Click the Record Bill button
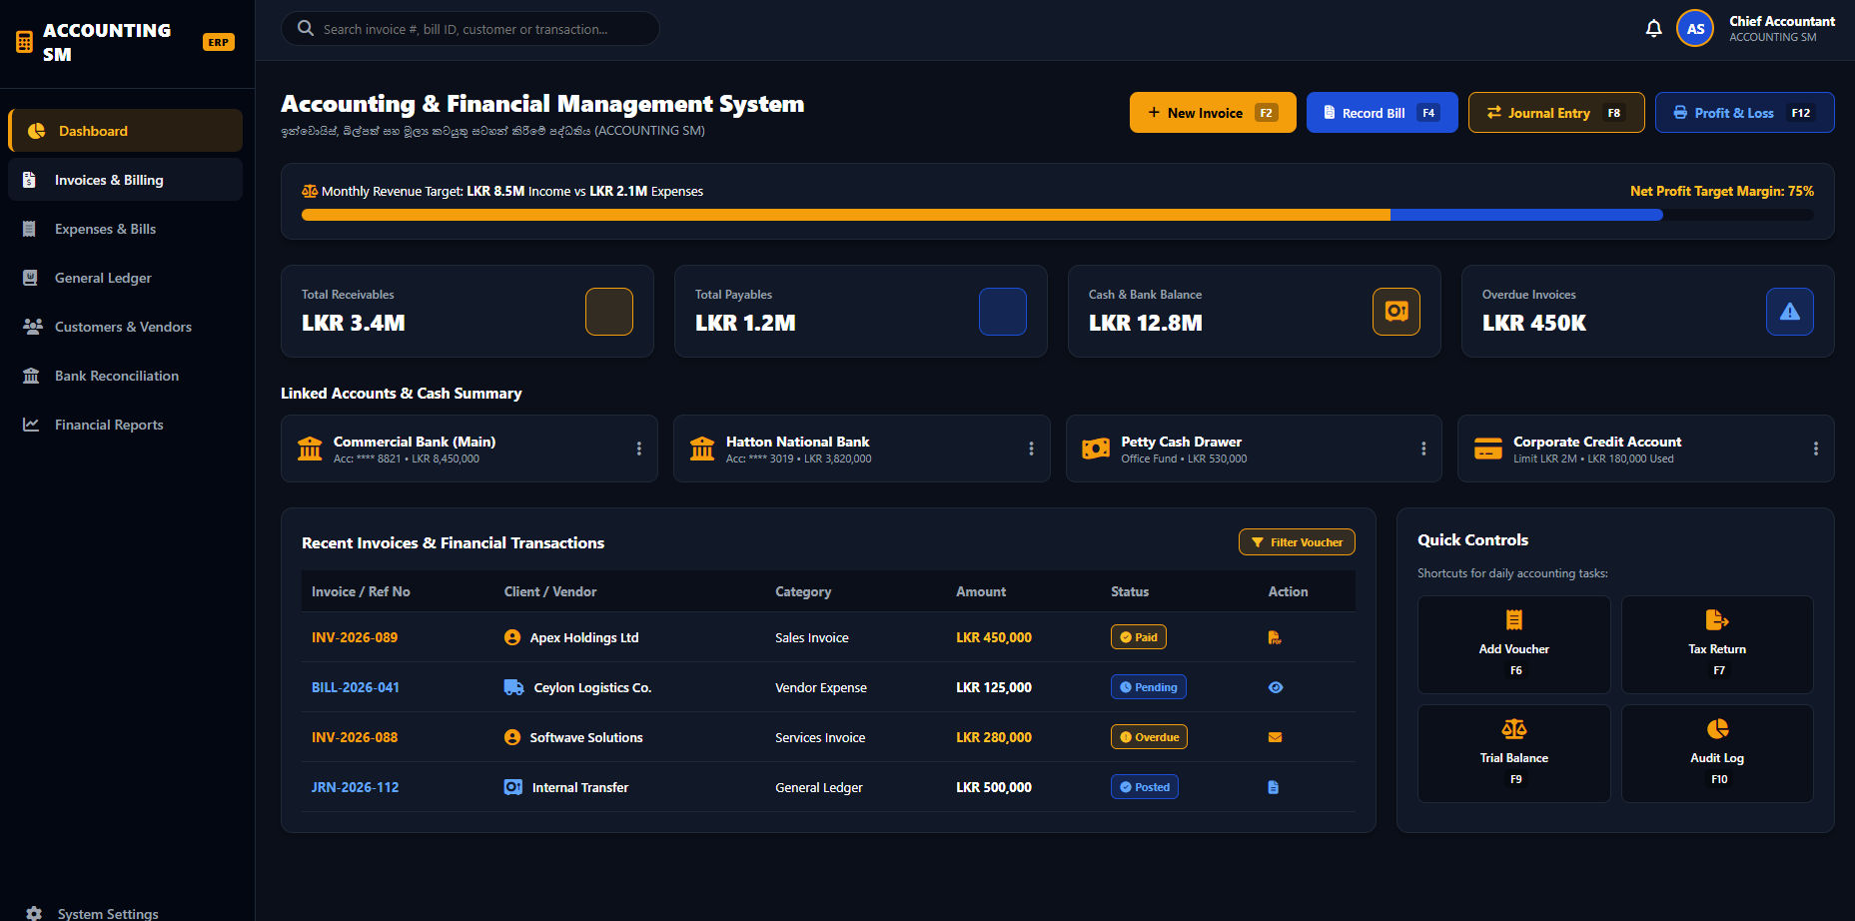This screenshot has width=1855, height=921. 1382,112
